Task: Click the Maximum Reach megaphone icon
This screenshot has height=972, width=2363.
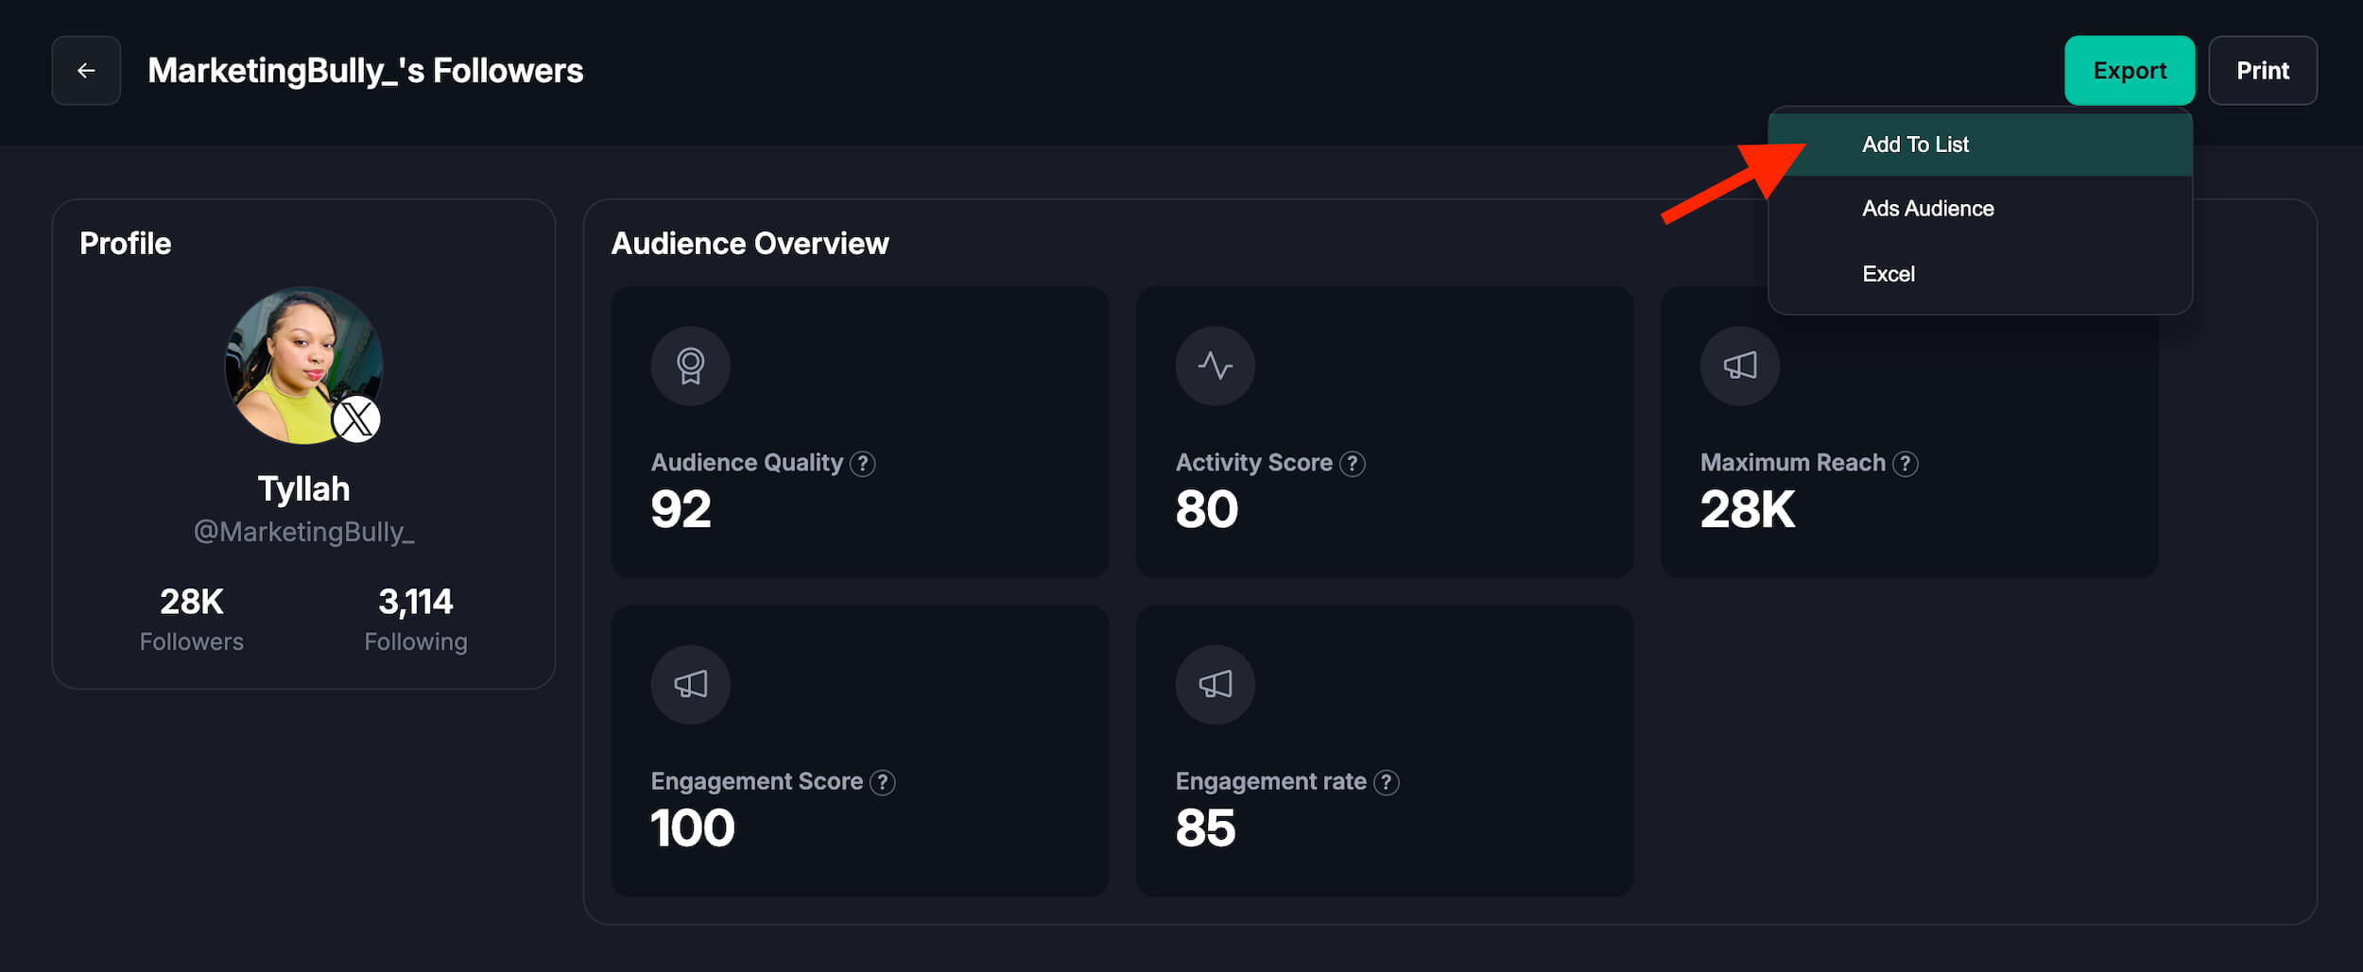Action: click(x=1739, y=366)
